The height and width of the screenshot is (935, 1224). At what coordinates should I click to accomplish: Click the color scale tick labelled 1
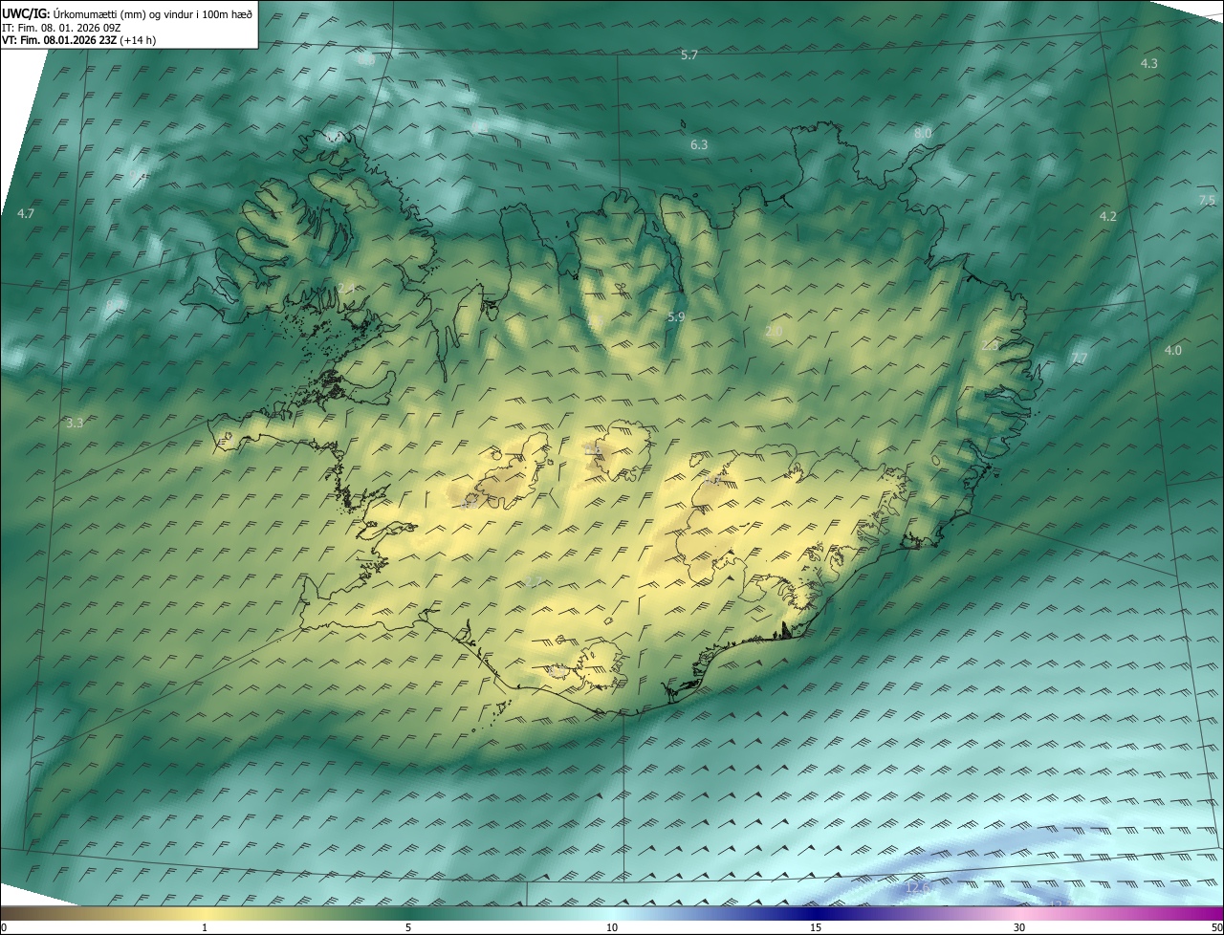click(205, 927)
